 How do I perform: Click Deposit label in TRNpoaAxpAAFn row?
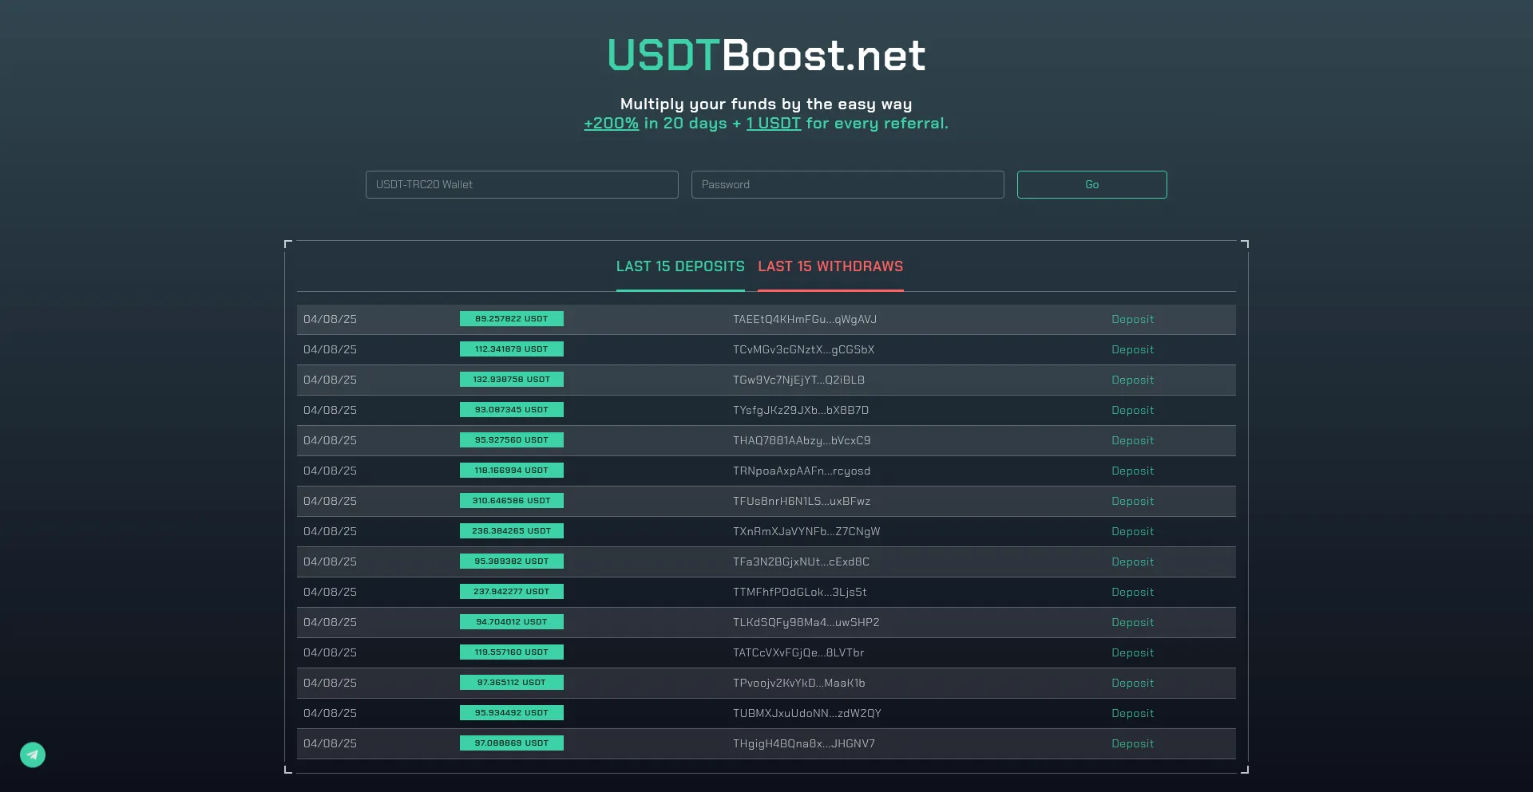click(x=1132, y=471)
